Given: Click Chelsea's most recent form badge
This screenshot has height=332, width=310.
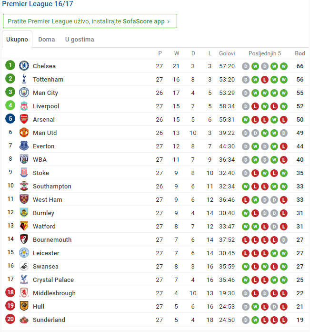Looking at the screenshot, I should [x=284, y=66].
